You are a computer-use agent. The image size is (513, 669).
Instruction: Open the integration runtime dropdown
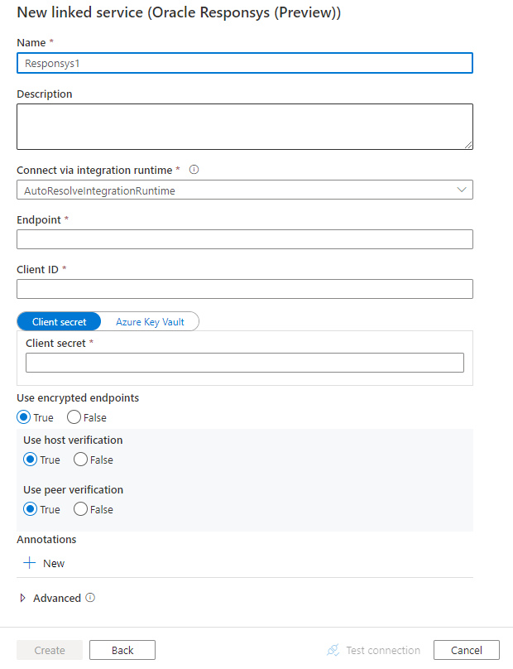point(245,190)
